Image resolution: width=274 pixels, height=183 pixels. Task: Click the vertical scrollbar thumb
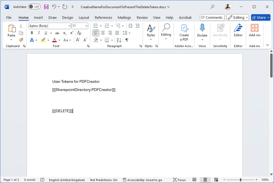pyautogui.click(x=271, y=65)
